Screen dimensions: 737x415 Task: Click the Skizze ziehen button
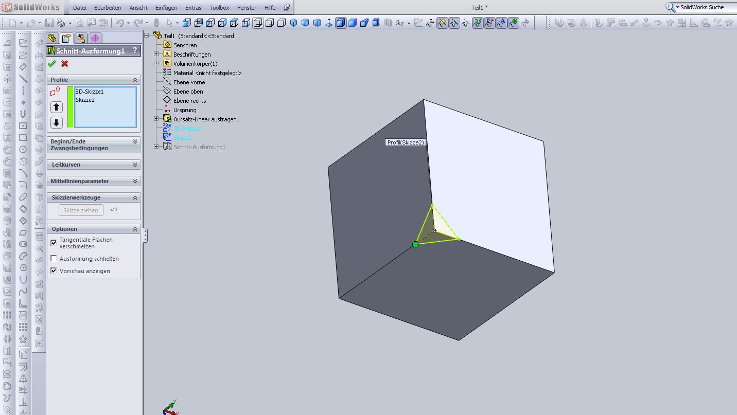(81, 210)
